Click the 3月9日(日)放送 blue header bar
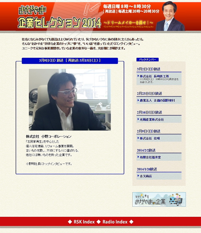Image resolution: width=201 pixels, height=233 pixels. tap(70, 61)
